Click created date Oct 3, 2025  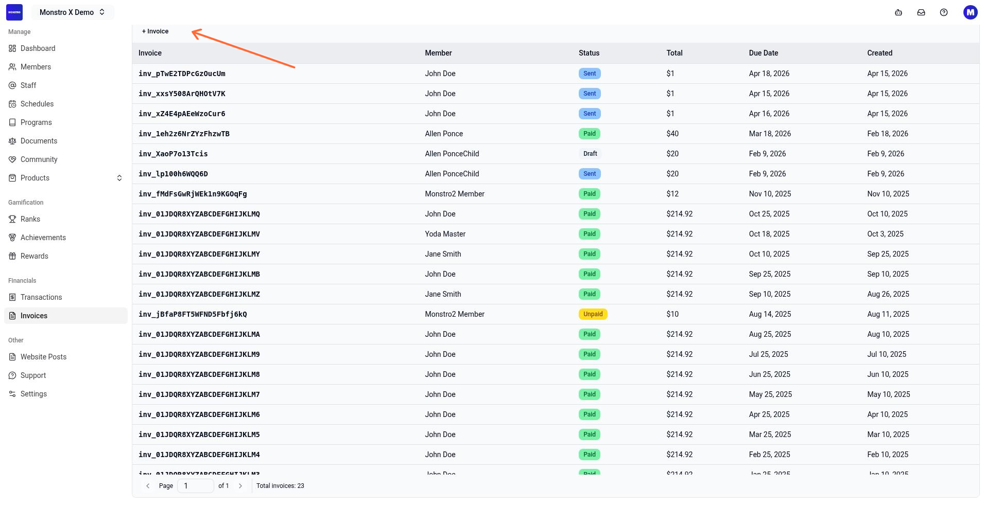click(885, 234)
